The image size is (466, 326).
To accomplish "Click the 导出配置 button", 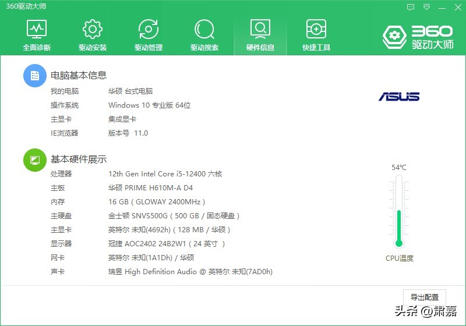I will coord(425,297).
